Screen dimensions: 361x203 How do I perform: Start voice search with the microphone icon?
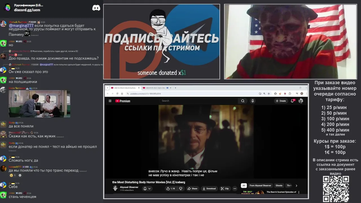click(252, 101)
